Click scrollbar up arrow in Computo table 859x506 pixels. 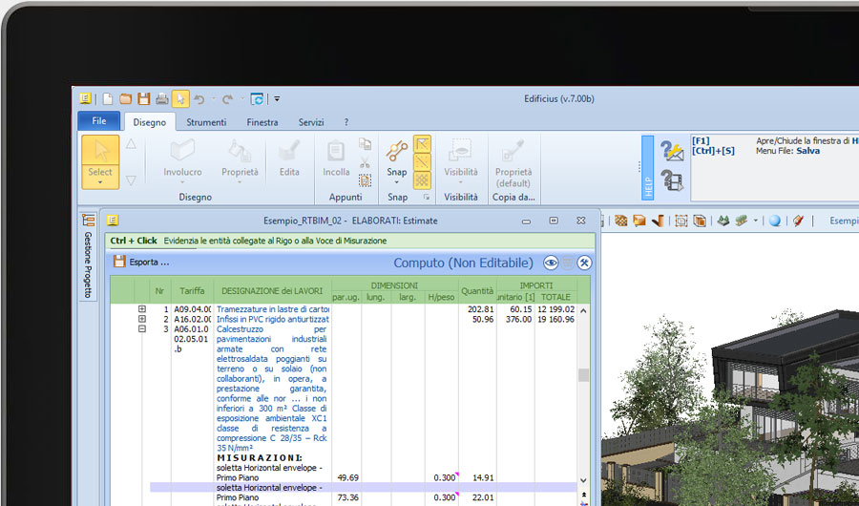pyautogui.click(x=583, y=311)
